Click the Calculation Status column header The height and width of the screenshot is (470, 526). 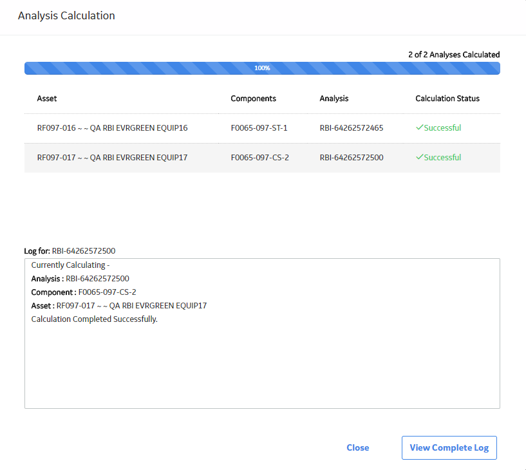tap(447, 99)
